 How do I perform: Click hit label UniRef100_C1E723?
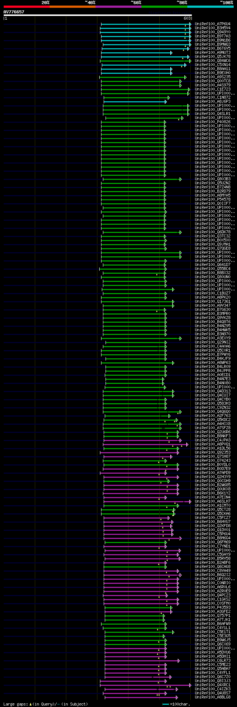coord(213,89)
